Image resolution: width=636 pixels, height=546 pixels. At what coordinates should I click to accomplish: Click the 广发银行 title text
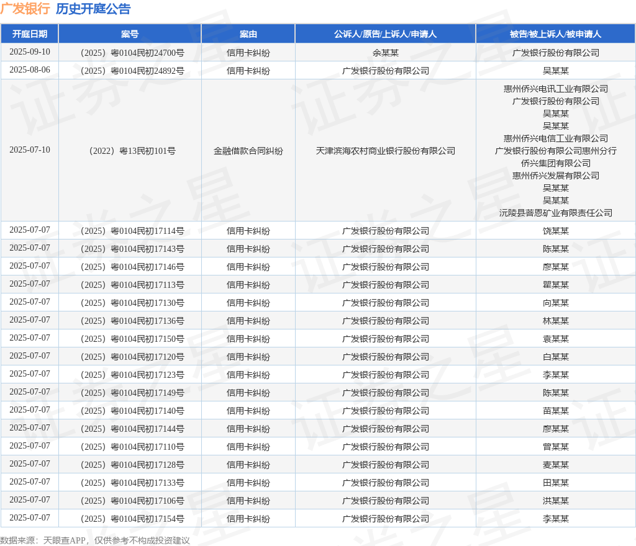pyautogui.click(x=25, y=9)
